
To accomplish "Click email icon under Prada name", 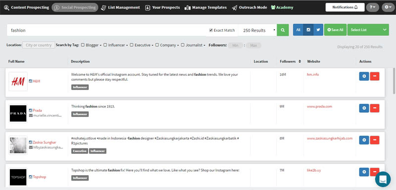I will click(31, 115).
